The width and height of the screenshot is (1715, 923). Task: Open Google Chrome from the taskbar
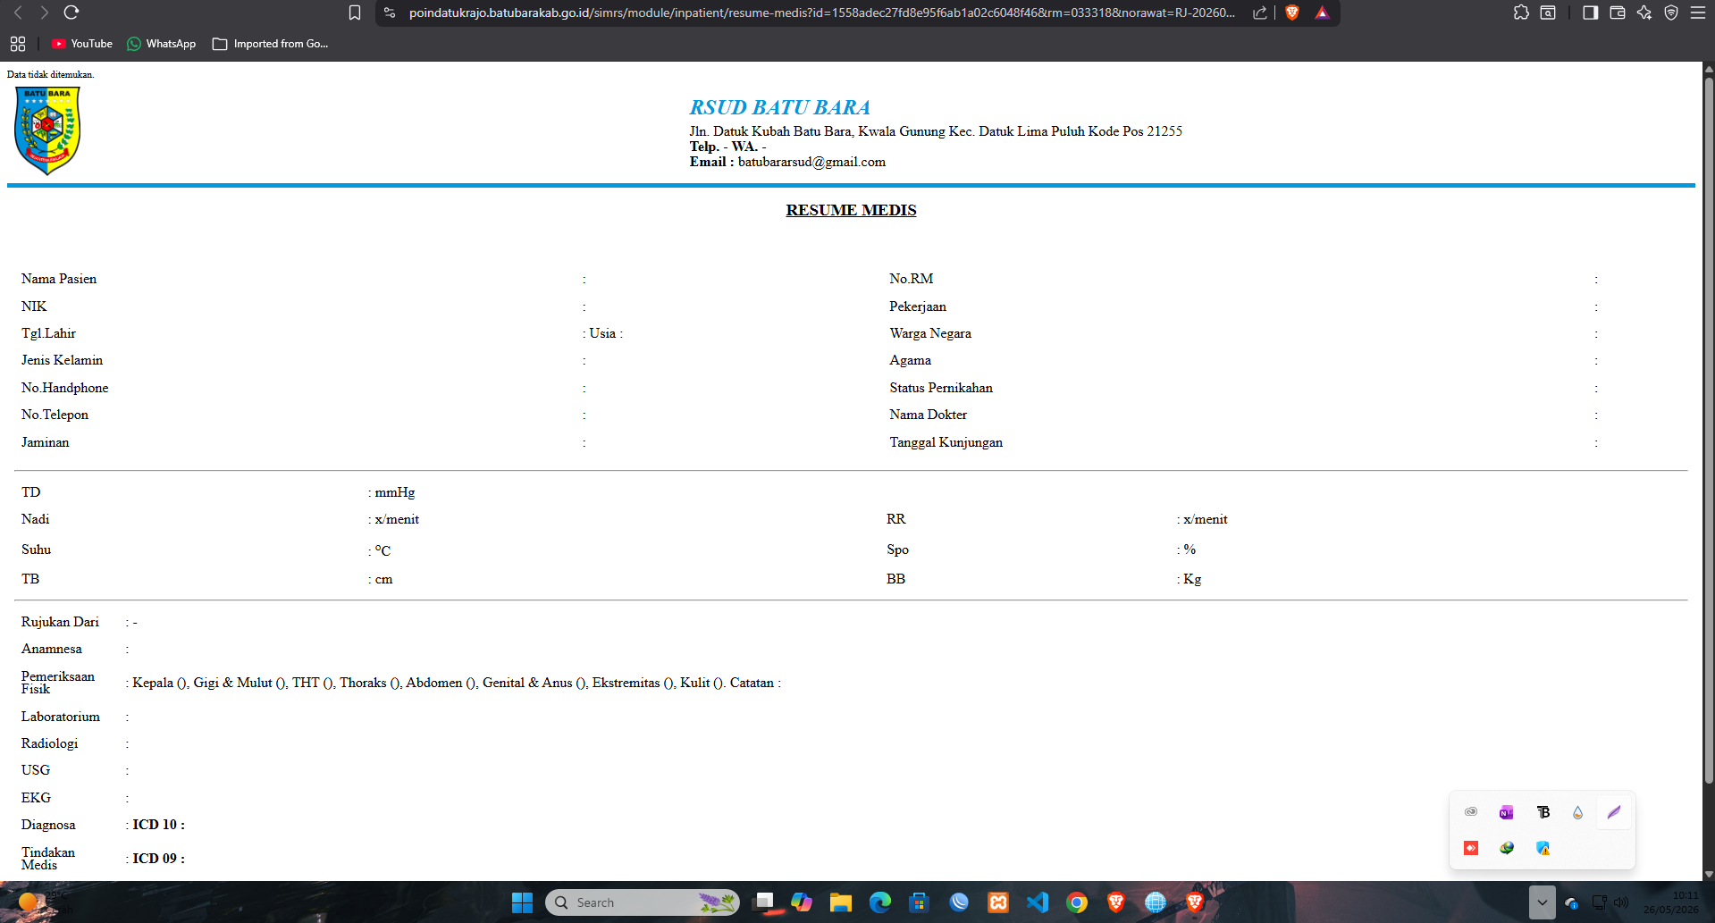[x=1077, y=902]
